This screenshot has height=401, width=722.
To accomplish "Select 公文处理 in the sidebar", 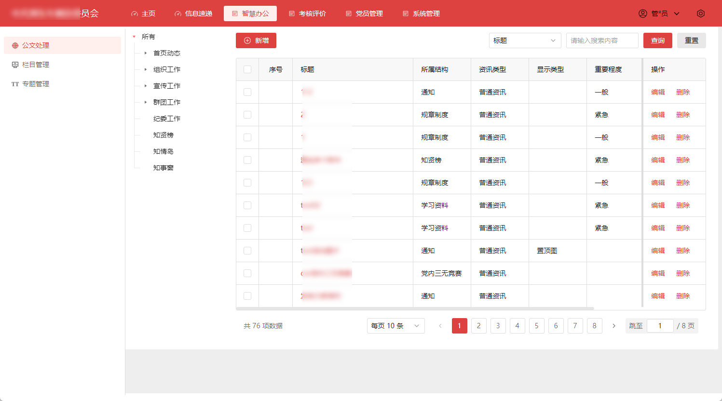I will point(62,45).
